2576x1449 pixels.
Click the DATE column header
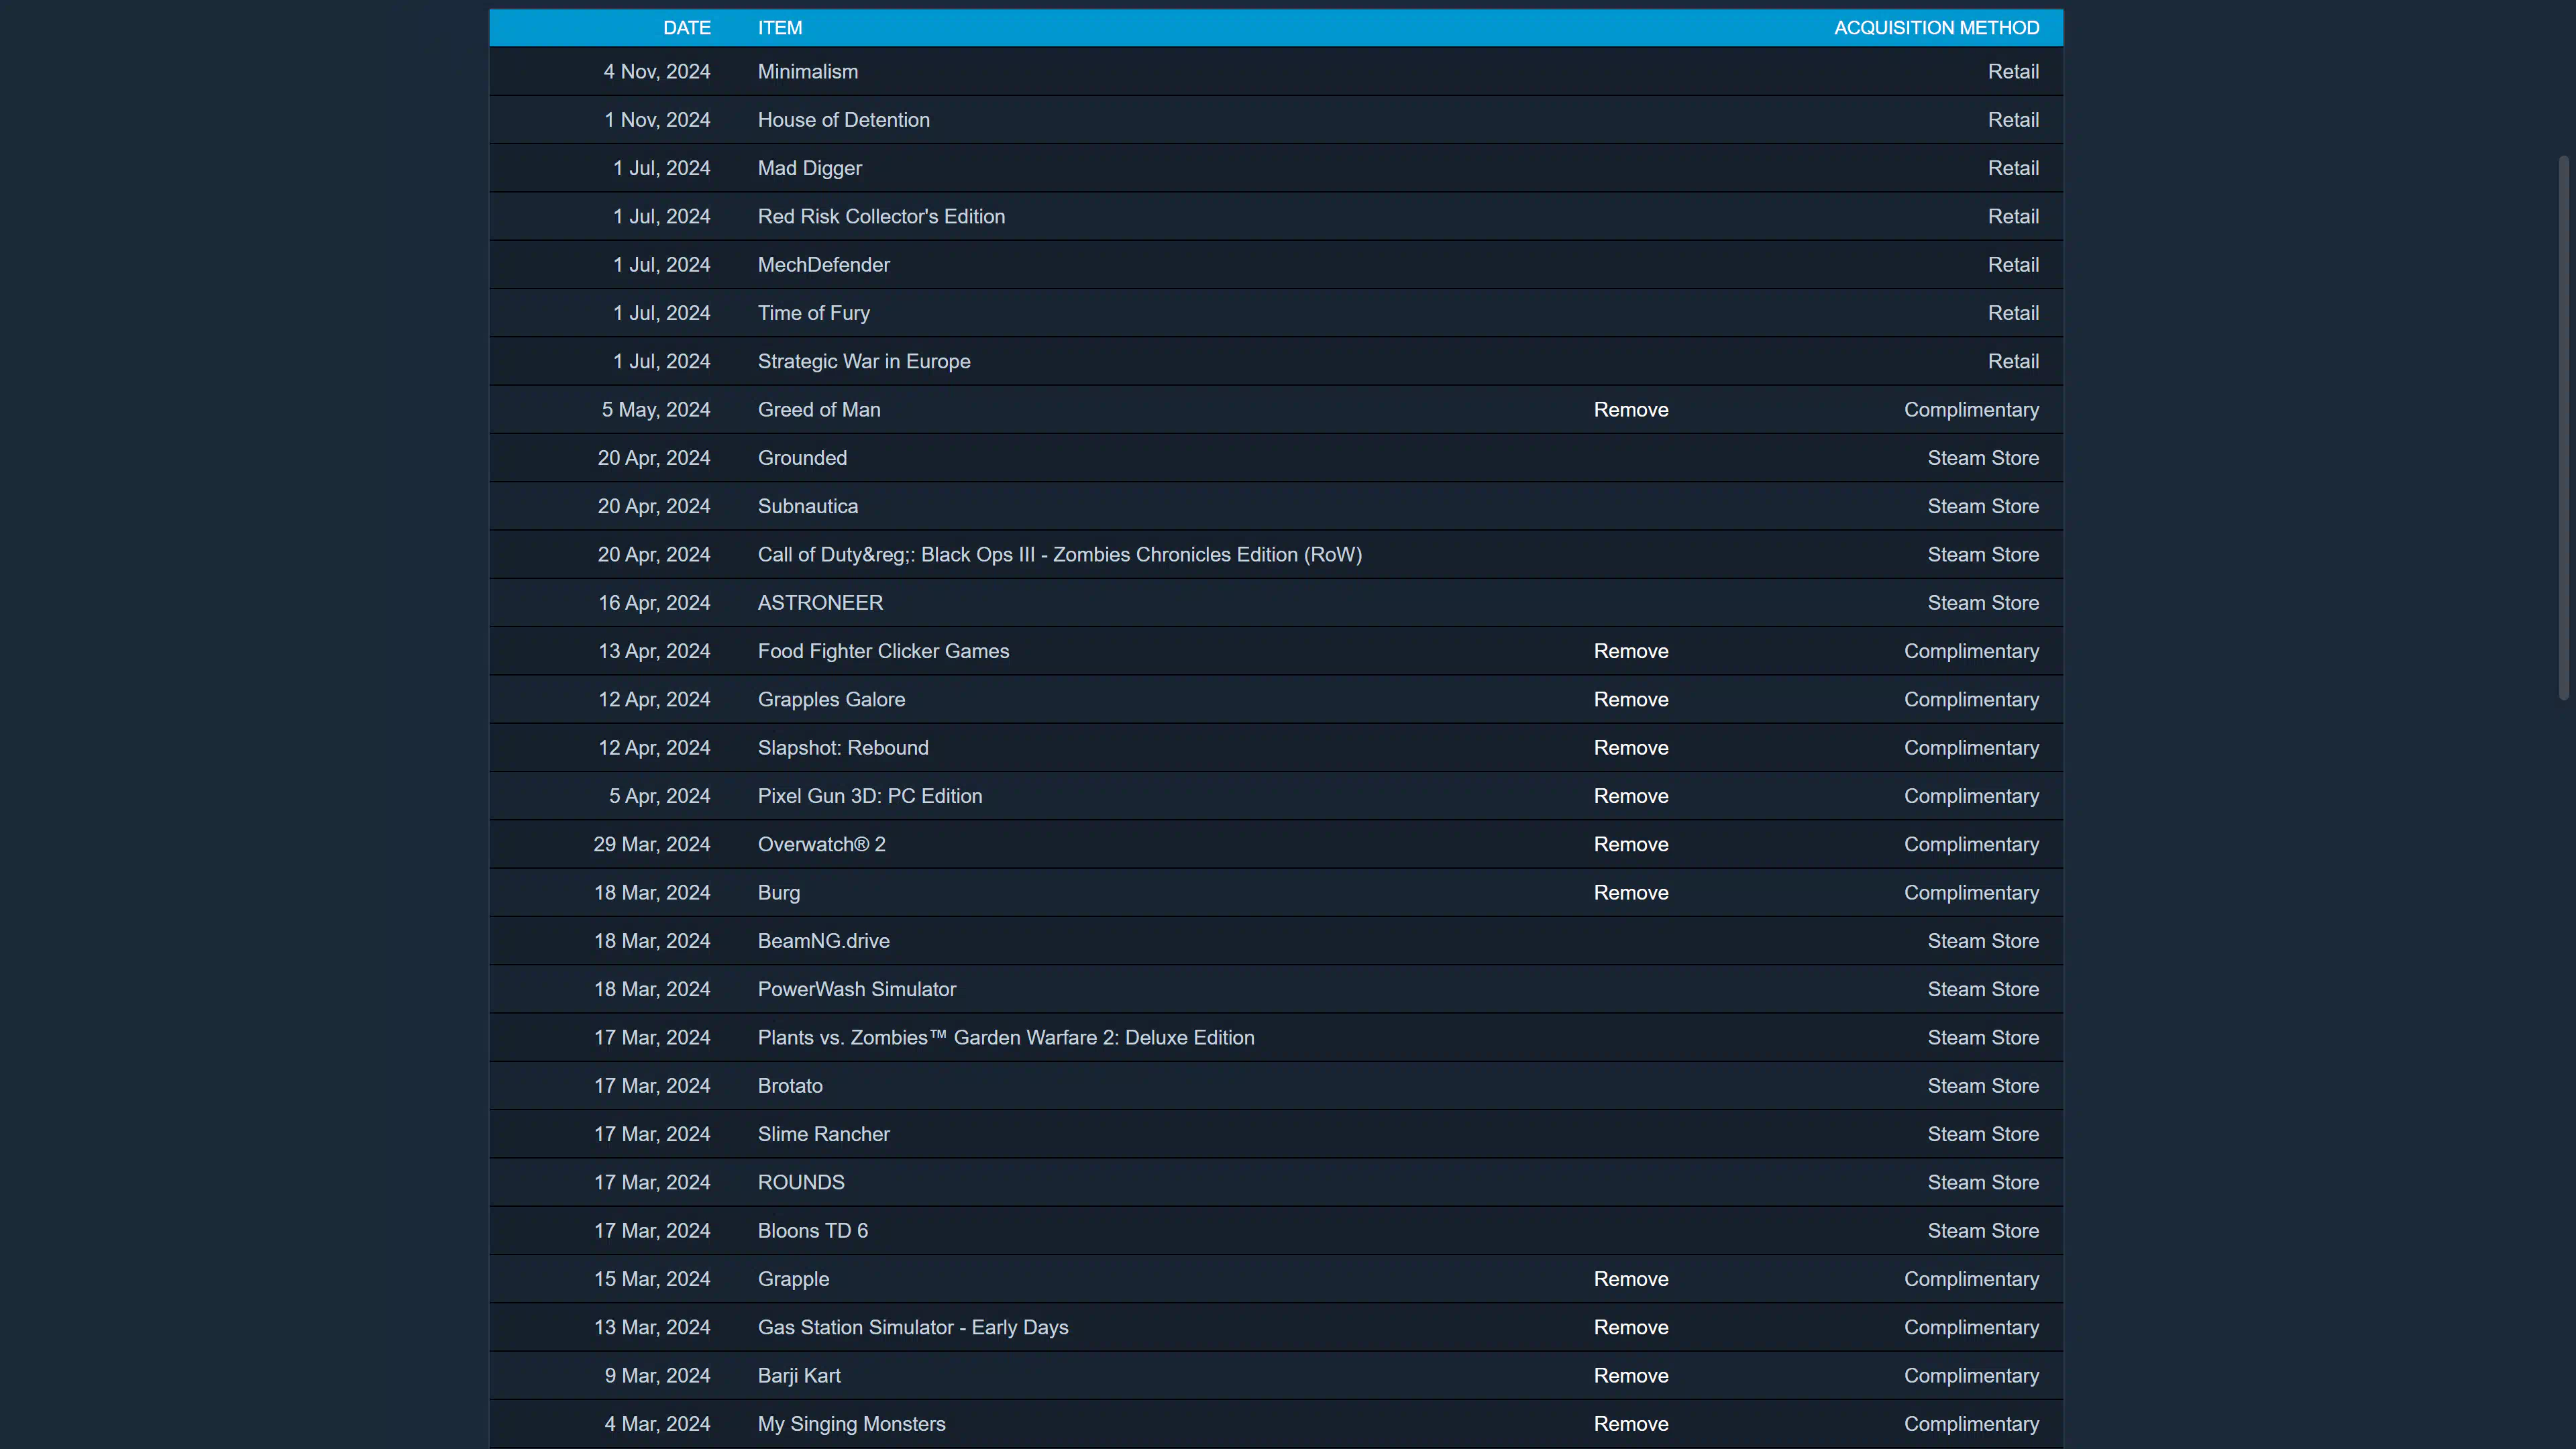(686, 28)
